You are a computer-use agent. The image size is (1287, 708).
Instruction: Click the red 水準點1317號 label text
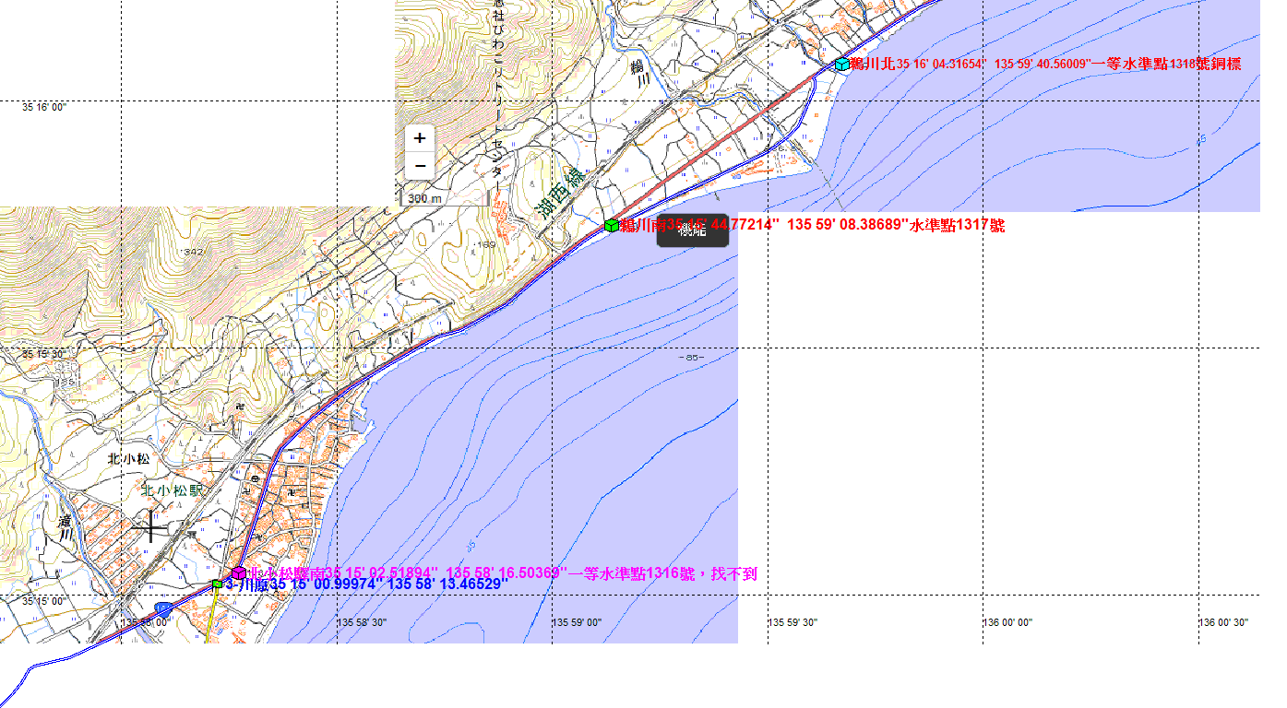pos(957,226)
